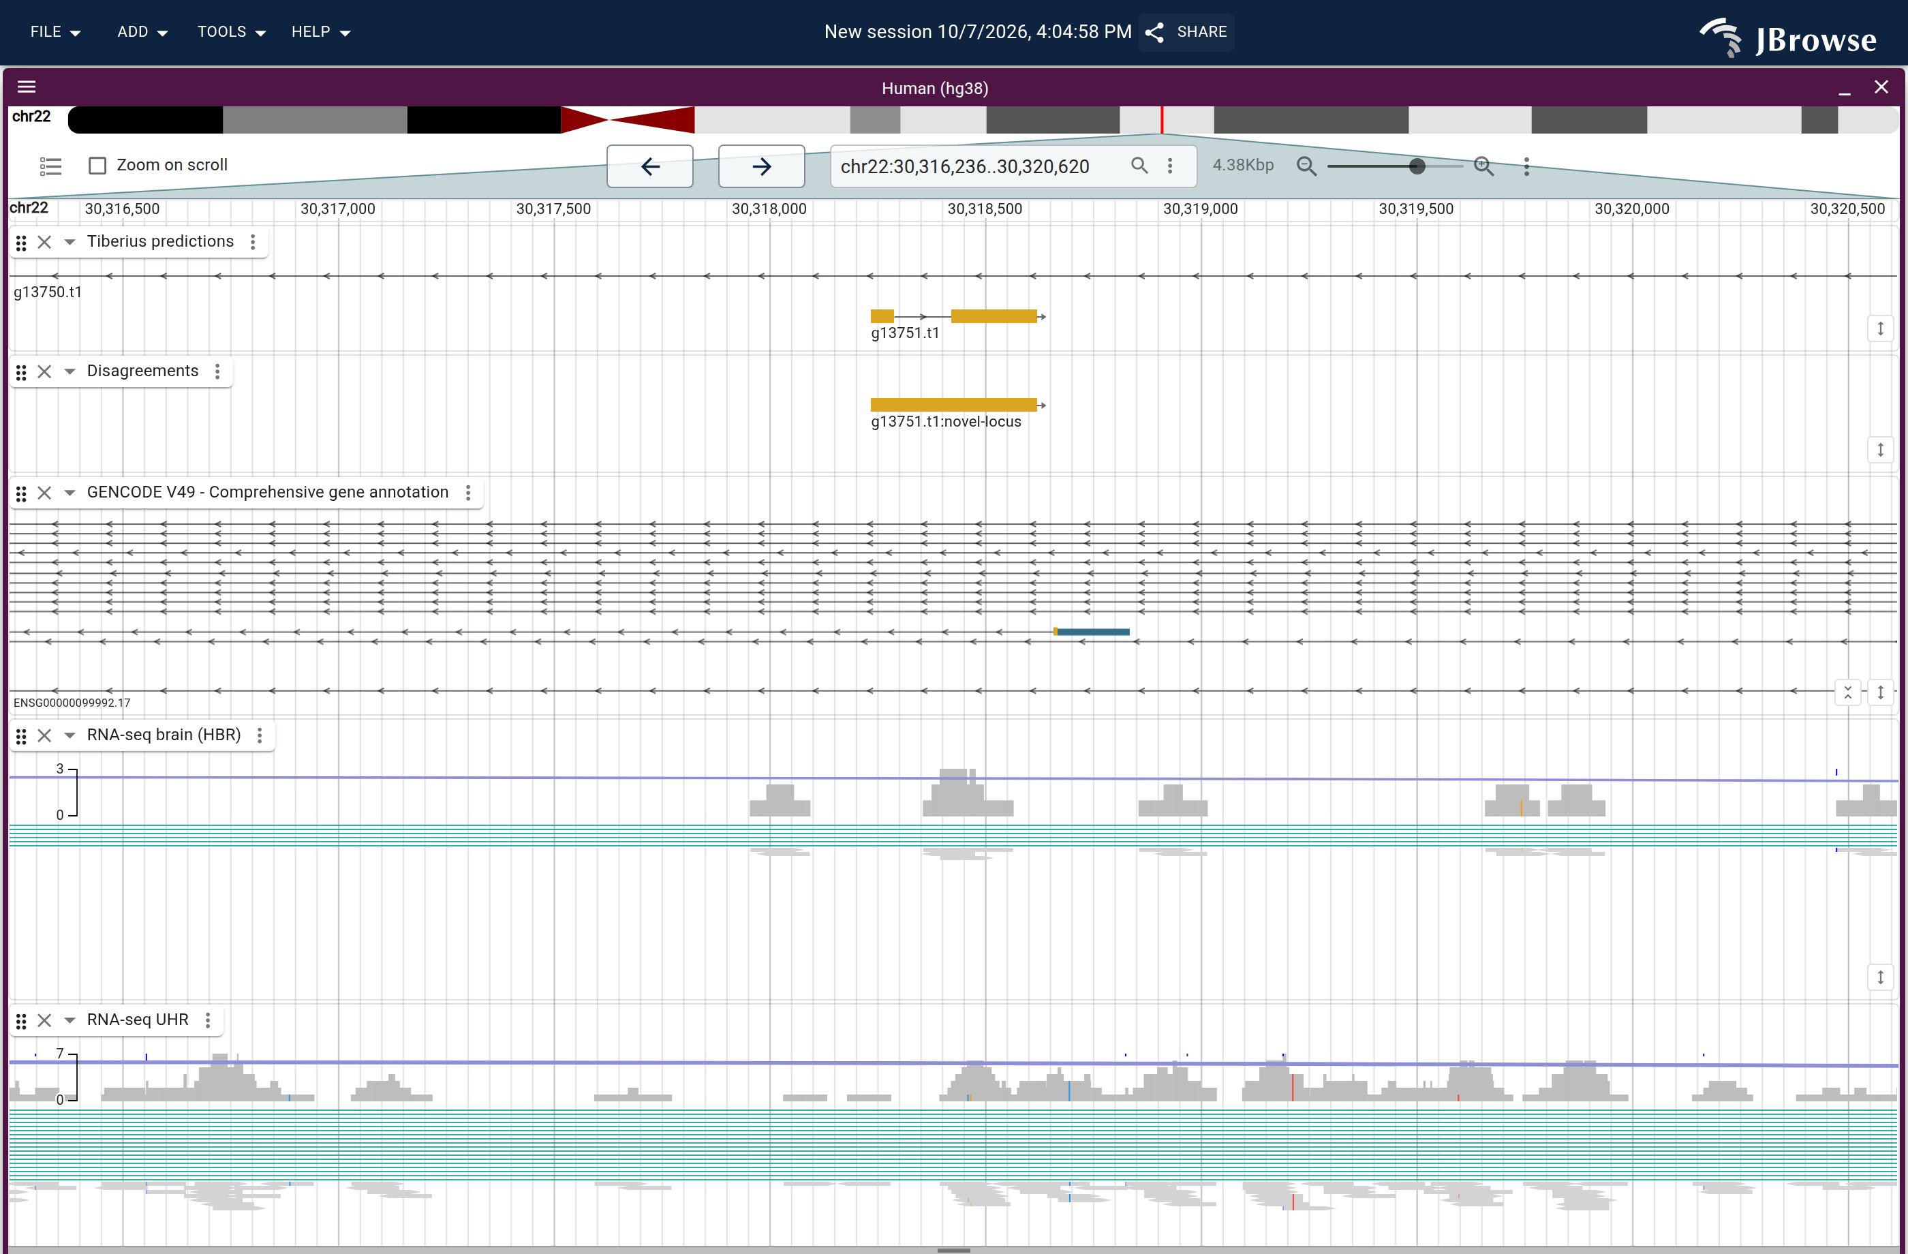The width and height of the screenshot is (1908, 1254).
Task: Collapse the GENCODE V49 track
Action: [x=70, y=493]
